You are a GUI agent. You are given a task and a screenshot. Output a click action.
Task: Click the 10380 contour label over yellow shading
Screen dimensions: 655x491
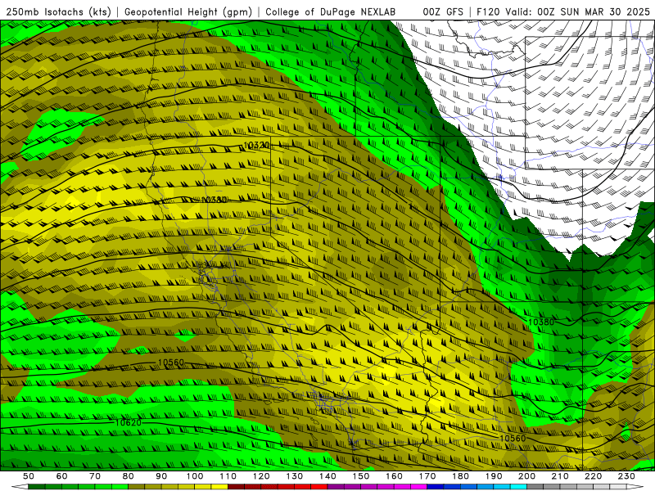pos(214,200)
